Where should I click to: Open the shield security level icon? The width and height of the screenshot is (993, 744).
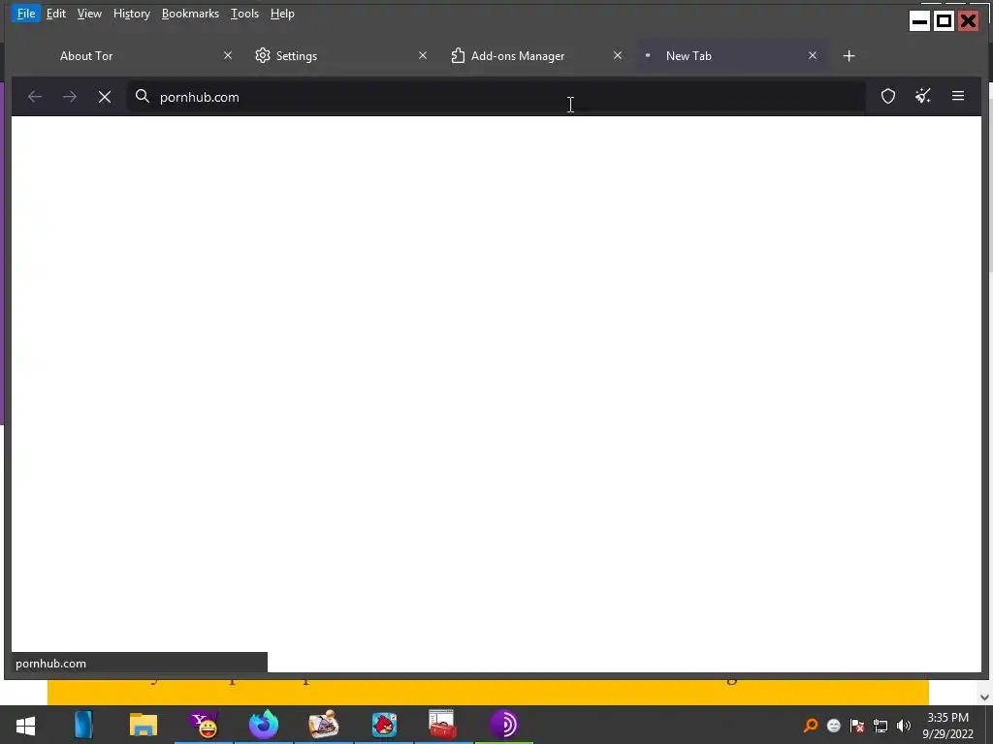pos(888,96)
